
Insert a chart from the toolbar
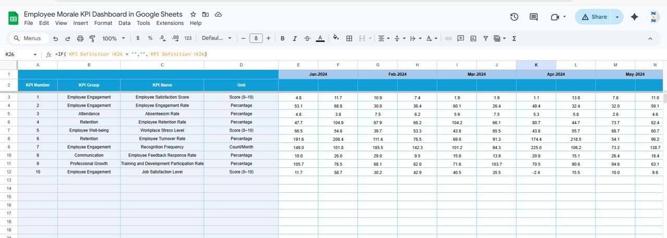[473, 38]
